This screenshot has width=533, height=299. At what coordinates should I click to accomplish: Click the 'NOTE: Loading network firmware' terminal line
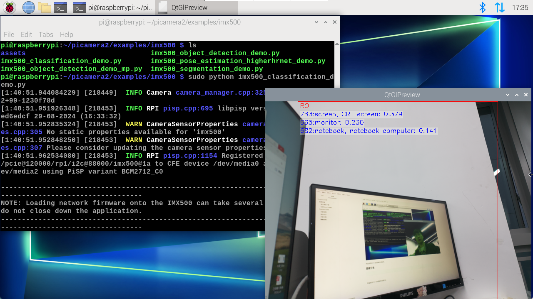[x=132, y=203]
